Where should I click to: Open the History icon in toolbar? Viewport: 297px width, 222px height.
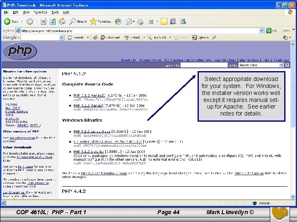click(x=118, y=21)
